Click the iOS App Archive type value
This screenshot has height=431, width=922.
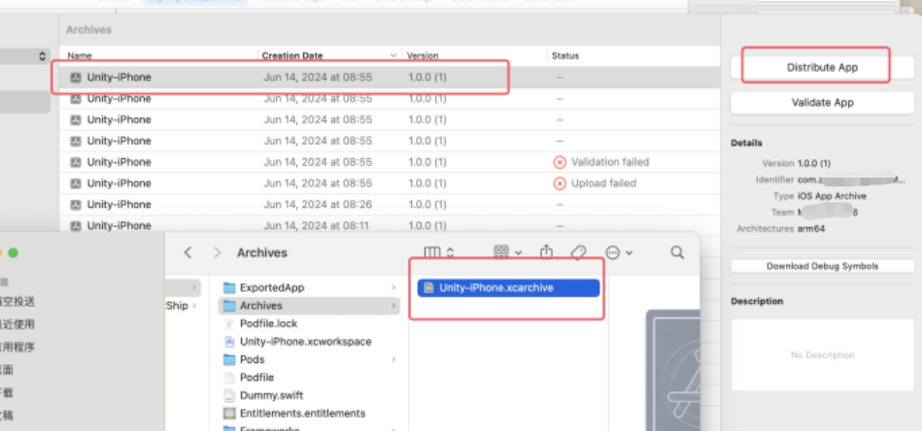pos(832,196)
